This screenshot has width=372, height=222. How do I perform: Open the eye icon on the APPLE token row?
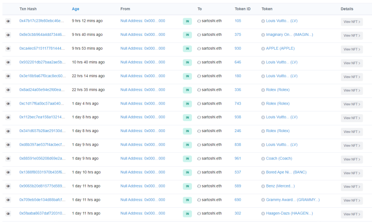(8, 49)
